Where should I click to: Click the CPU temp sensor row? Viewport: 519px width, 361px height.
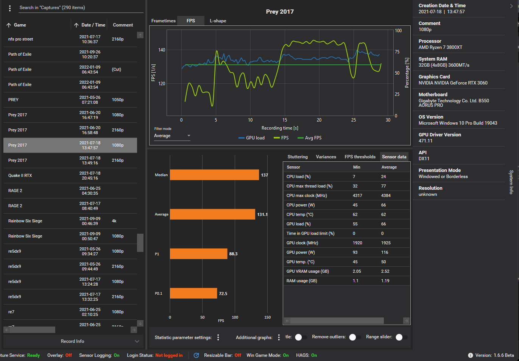coord(346,214)
